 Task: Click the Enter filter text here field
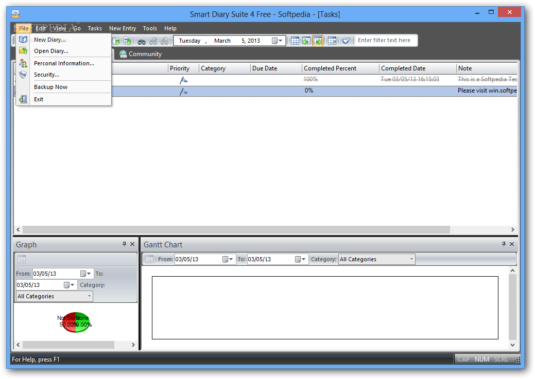(x=386, y=40)
